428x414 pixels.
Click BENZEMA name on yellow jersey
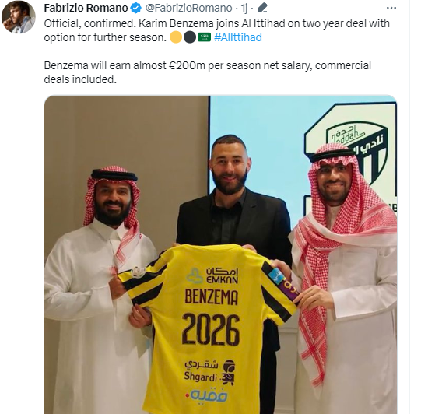point(212,297)
